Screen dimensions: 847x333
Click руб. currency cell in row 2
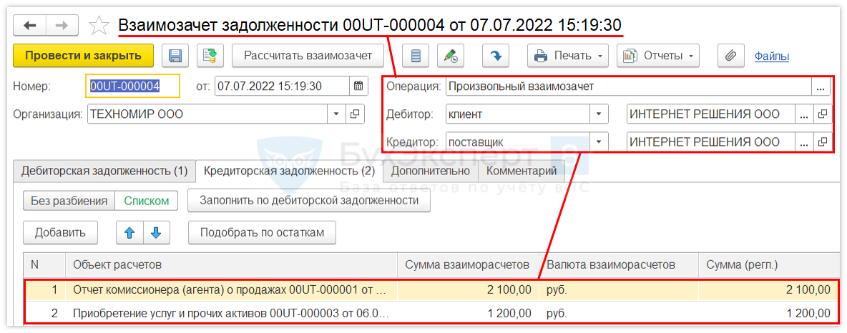point(619,312)
